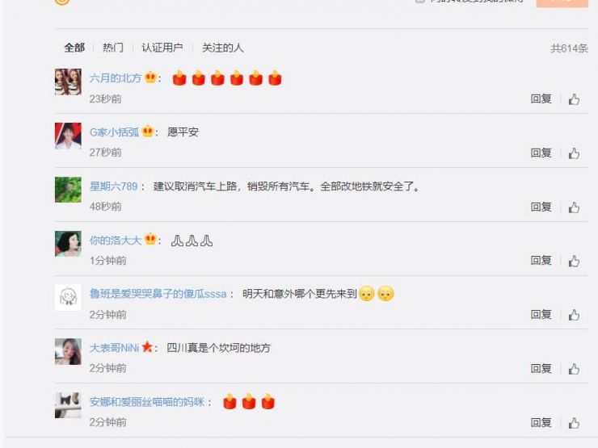Viewport: 598px width, 448px height.
Task: Reply to 鲁班是爱哭哭鼻子的傻瓜sssa's comment
Action: 541,314
